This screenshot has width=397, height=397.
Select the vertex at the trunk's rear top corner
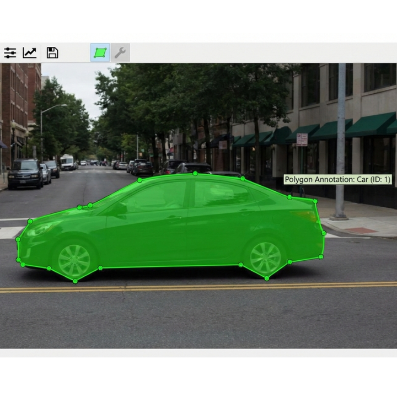pos(315,201)
